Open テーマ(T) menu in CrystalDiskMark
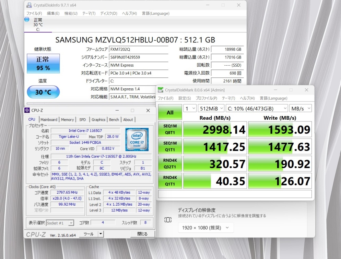 click(228, 98)
